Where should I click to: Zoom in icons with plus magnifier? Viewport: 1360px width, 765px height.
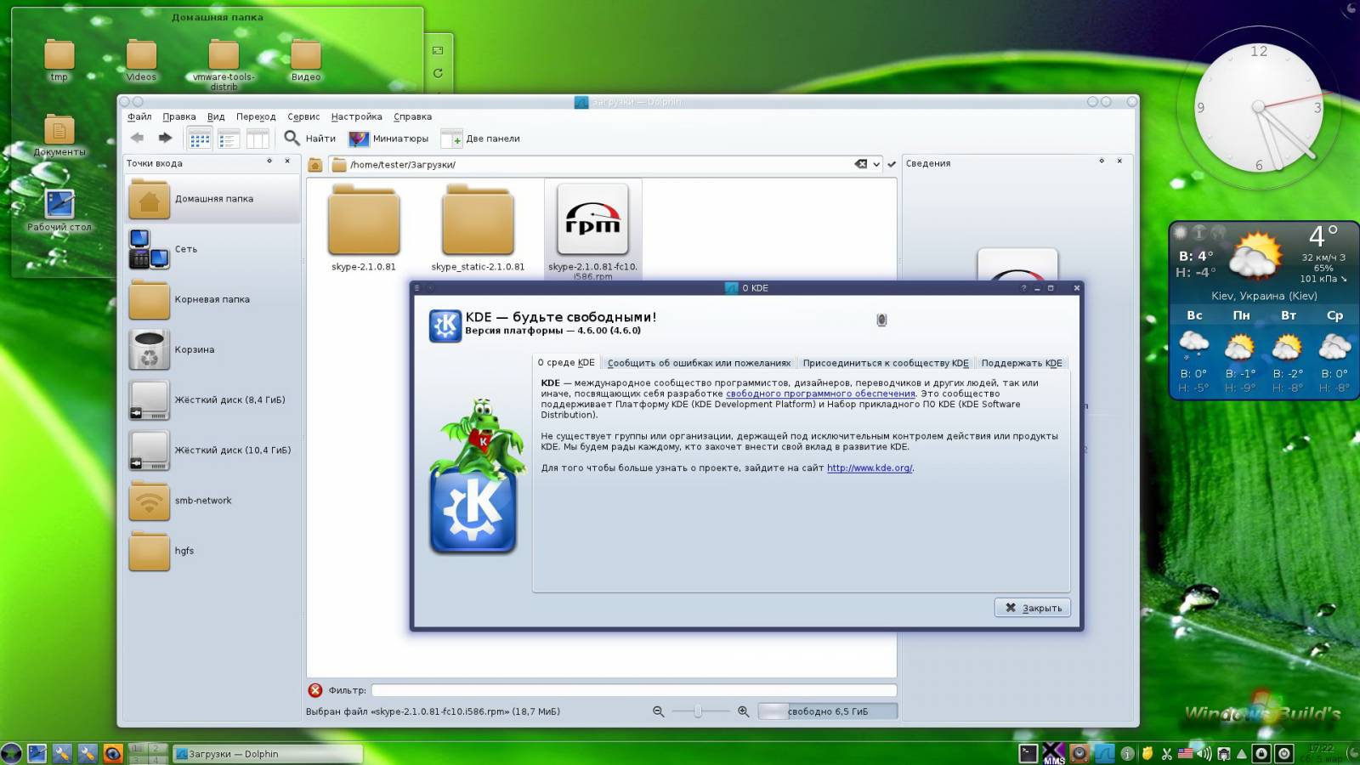[743, 711]
